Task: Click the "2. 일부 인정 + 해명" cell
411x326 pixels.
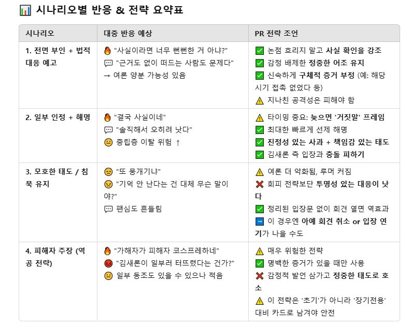Action: coord(58,117)
